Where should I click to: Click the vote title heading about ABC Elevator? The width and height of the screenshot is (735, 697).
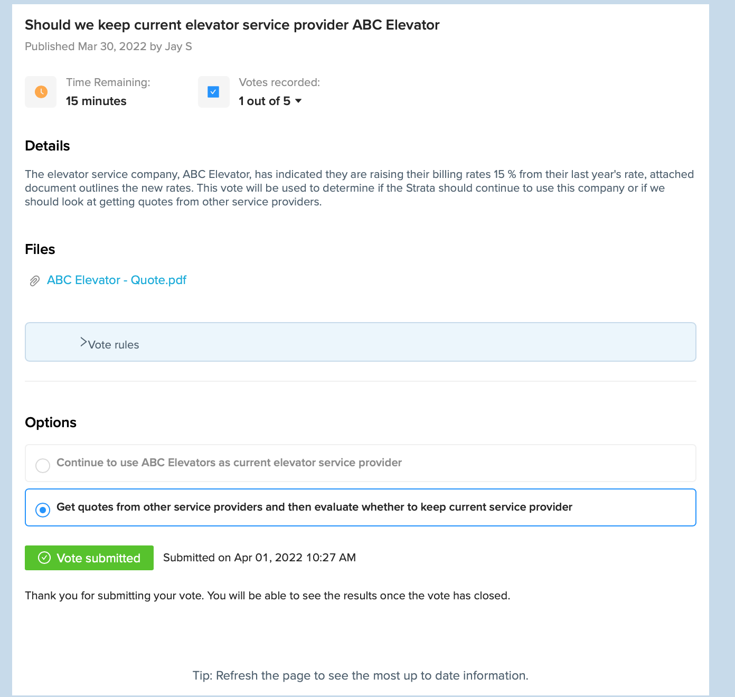tap(232, 25)
